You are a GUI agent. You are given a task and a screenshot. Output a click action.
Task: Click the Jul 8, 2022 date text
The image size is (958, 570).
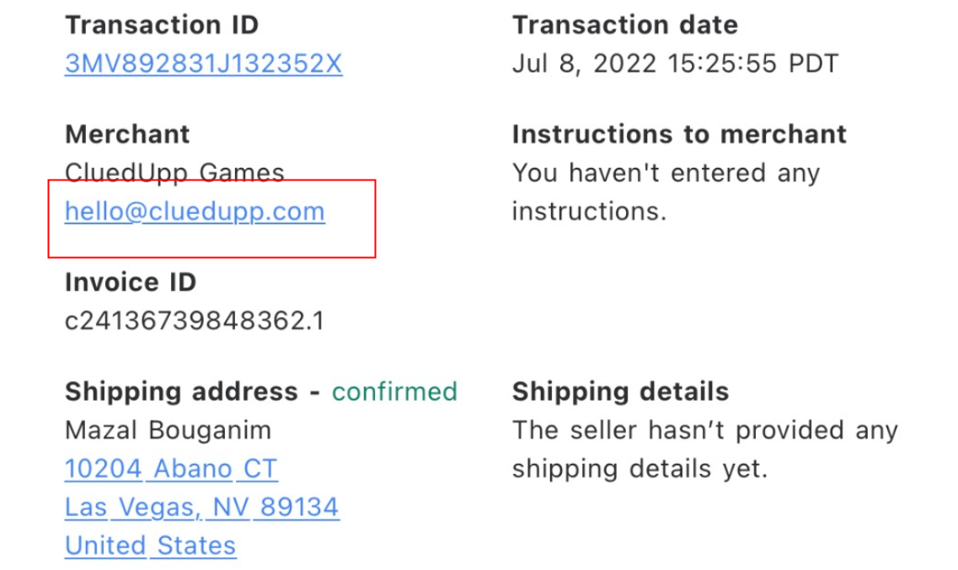(585, 64)
